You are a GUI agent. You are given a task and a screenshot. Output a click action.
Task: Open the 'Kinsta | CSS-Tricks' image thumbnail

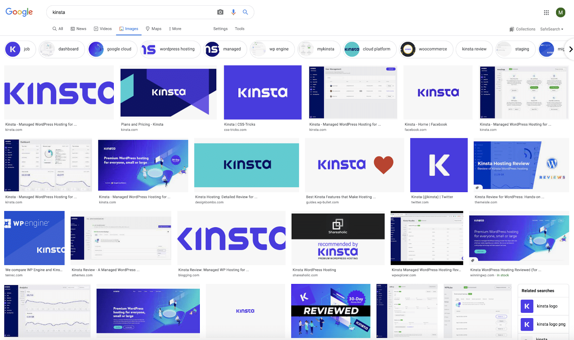262,92
